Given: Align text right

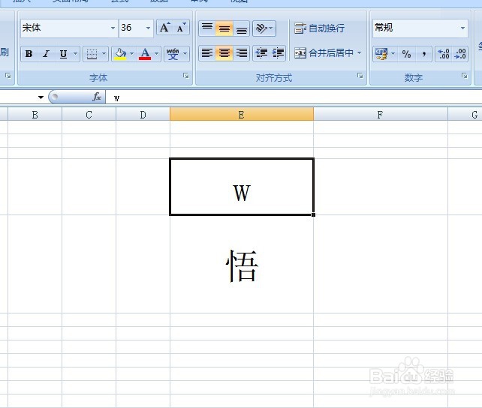Looking at the screenshot, I should pos(241,52).
